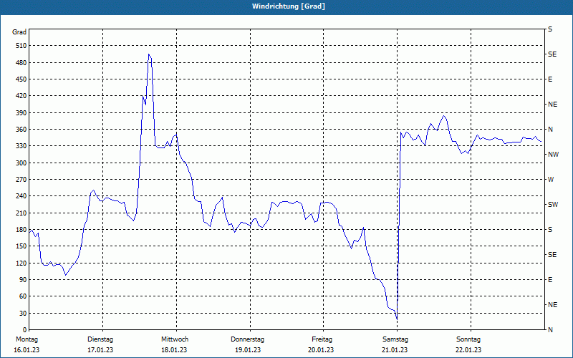
Task: Pick the date 22.01.23
Action: click(x=468, y=350)
